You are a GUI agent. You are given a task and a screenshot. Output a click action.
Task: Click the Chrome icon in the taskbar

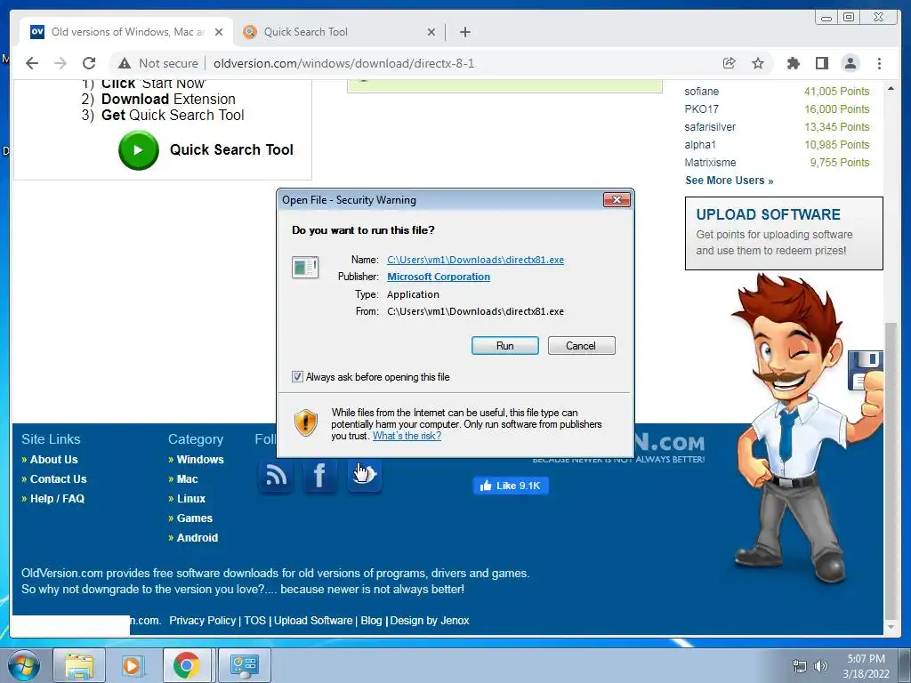coord(186,665)
